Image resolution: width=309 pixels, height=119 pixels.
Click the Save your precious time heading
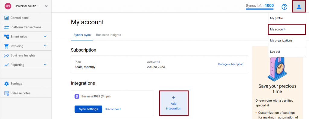[x=277, y=89]
